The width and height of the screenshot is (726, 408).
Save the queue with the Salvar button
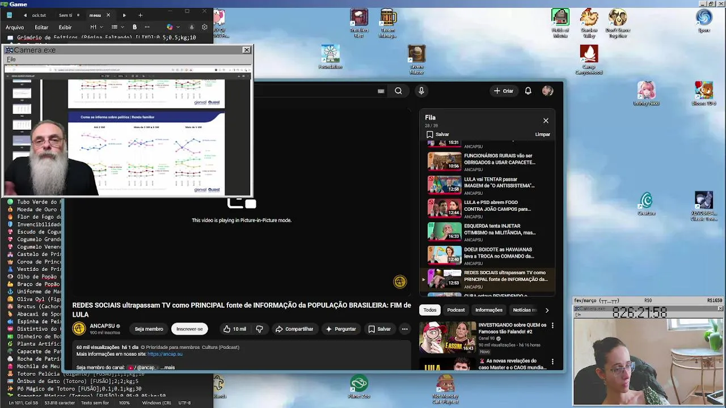[437, 134]
